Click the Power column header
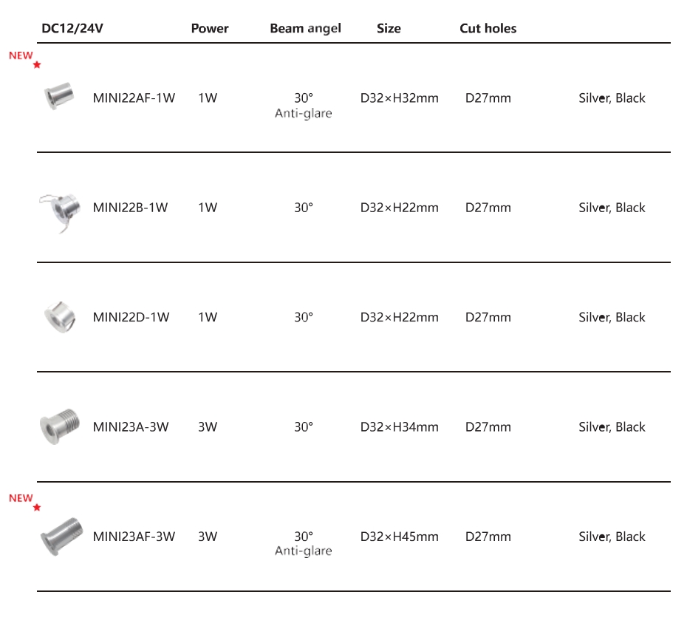The height and width of the screenshot is (623, 687). point(210,29)
